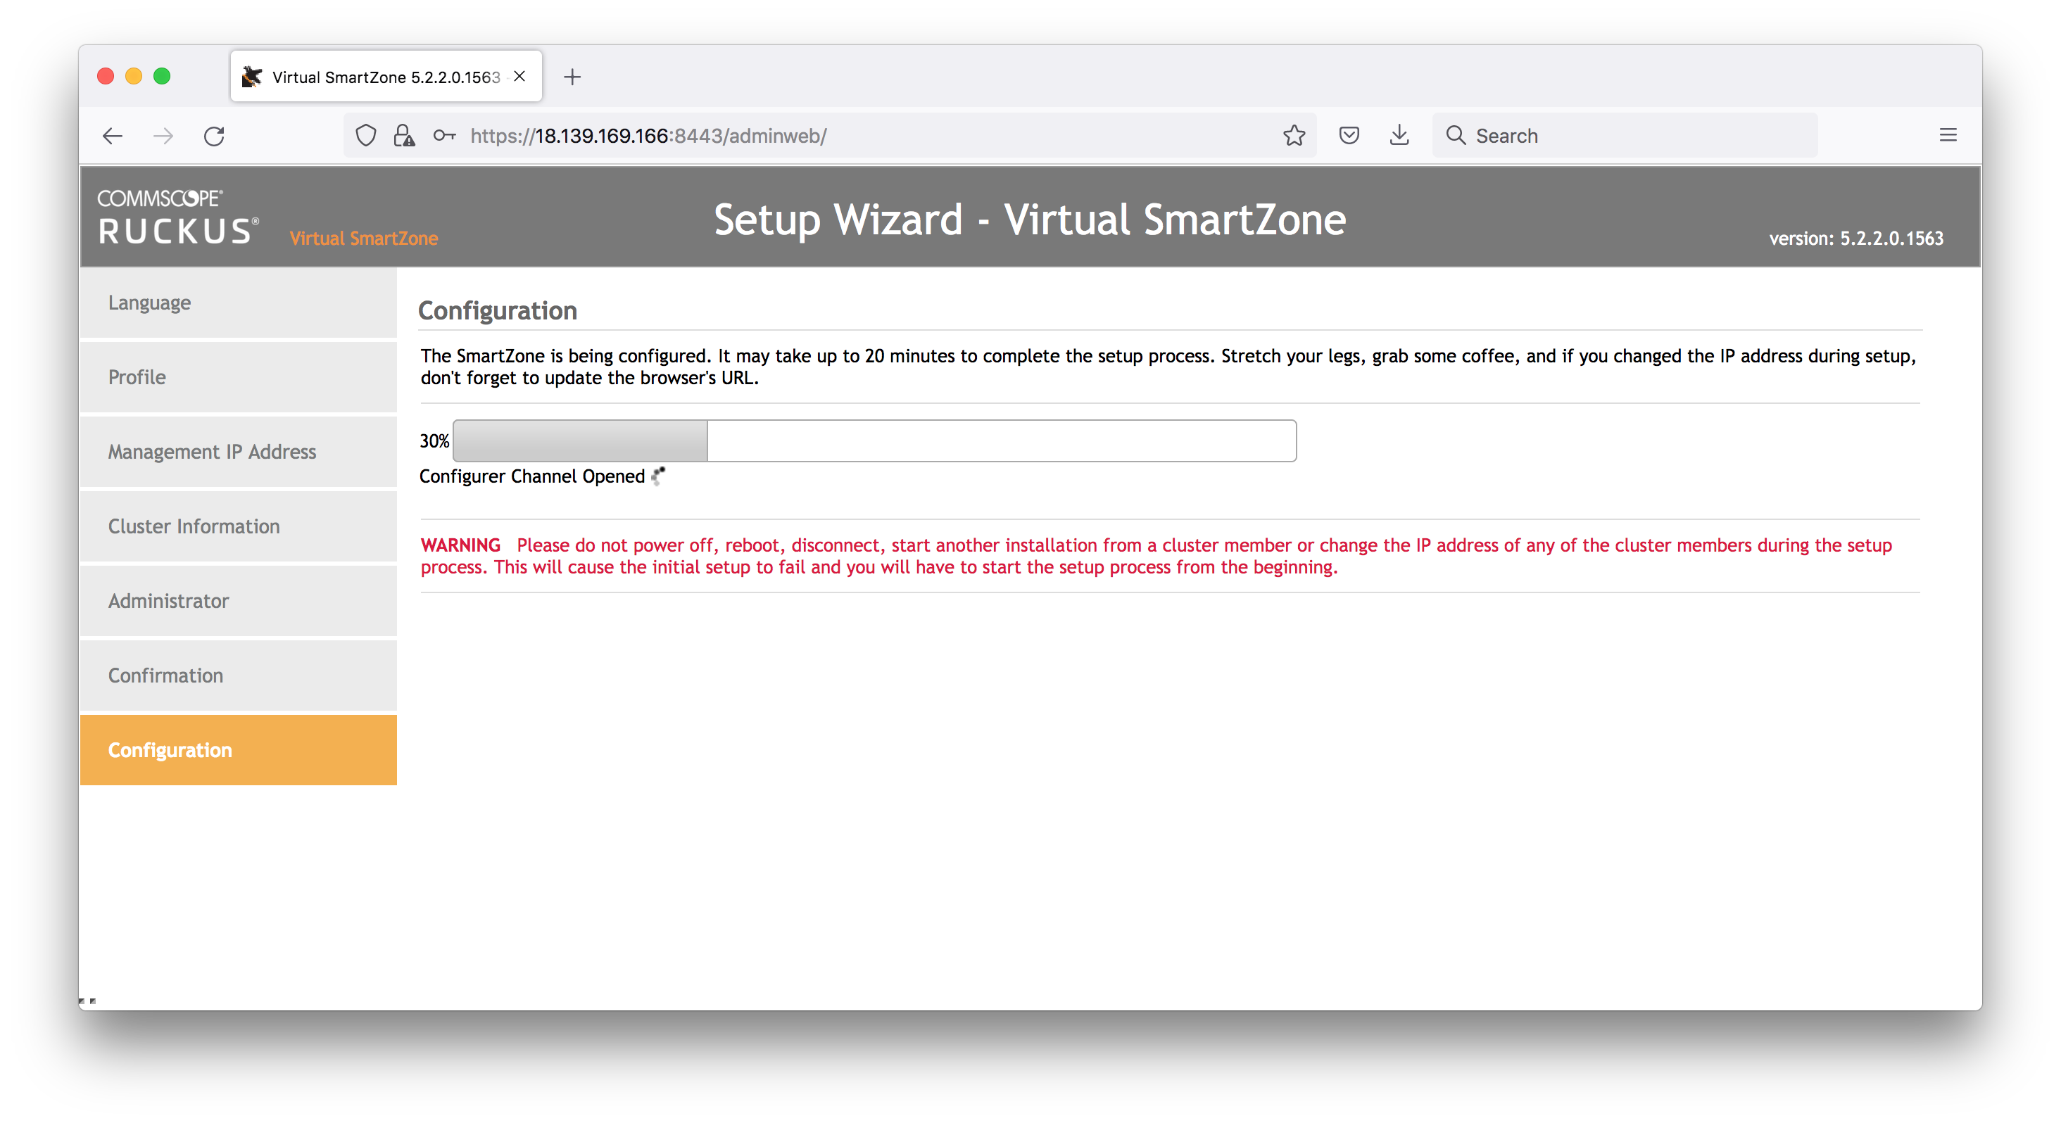Image resolution: width=2061 pixels, height=1123 pixels.
Task: Click the Save to Pocket icon
Action: 1349,136
